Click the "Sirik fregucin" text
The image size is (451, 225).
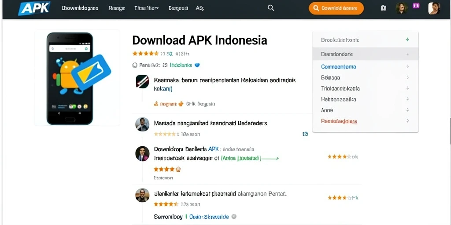pos(200,104)
